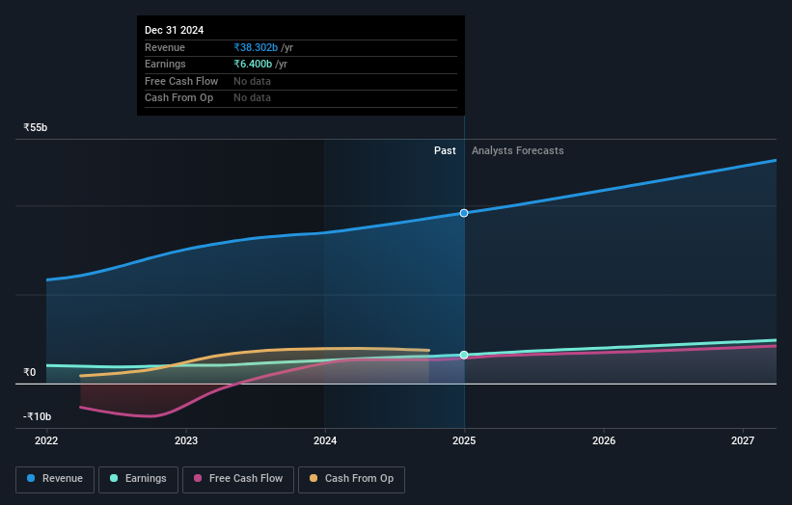The height and width of the screenshot is (505, 792).
Task: Click the ₹55b y-axis label
Action: pos(36,127)
